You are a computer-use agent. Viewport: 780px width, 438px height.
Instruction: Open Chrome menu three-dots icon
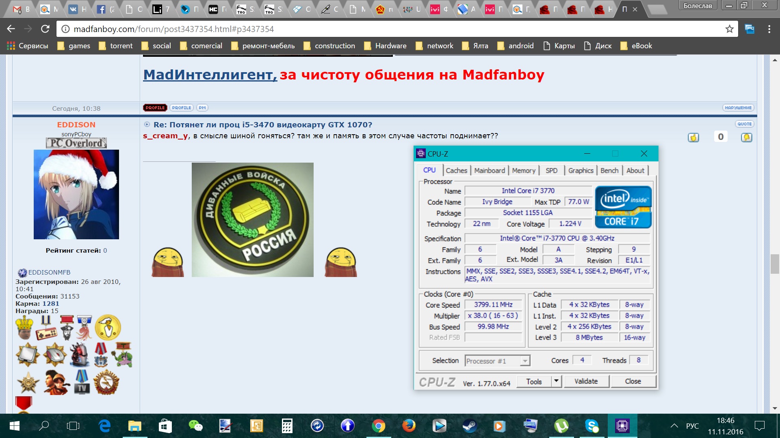(769, 29)
